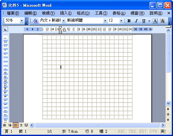The height and width of the screenshot is (136, 173).
Task: Click status bar page count 1/1
Action: pyautogui.click(x=50, y=131)
